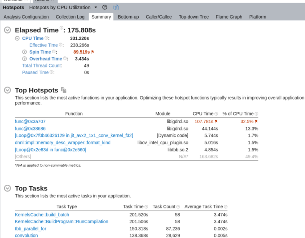
Task: Open the Hotspots by CPU Utilization dropdown
Action: 95,7
